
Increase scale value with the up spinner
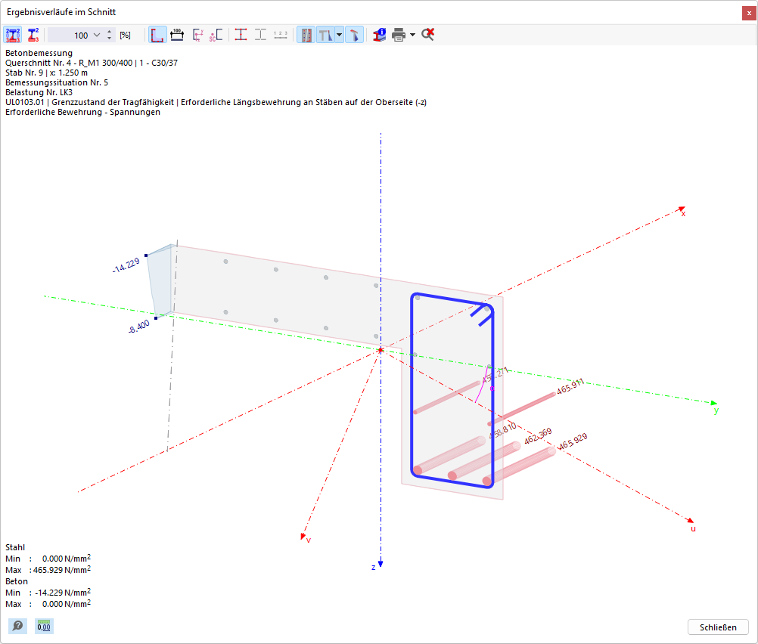tap(110, 32)
